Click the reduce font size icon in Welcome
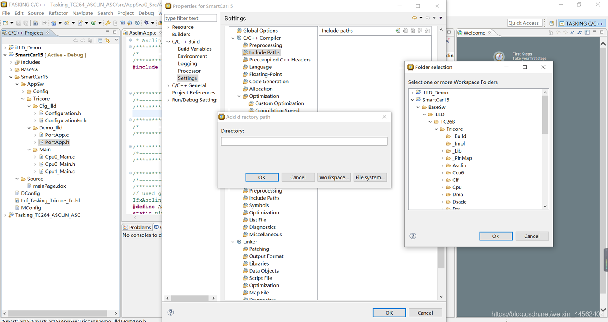The image size is (608, 322). pos(572,33)
